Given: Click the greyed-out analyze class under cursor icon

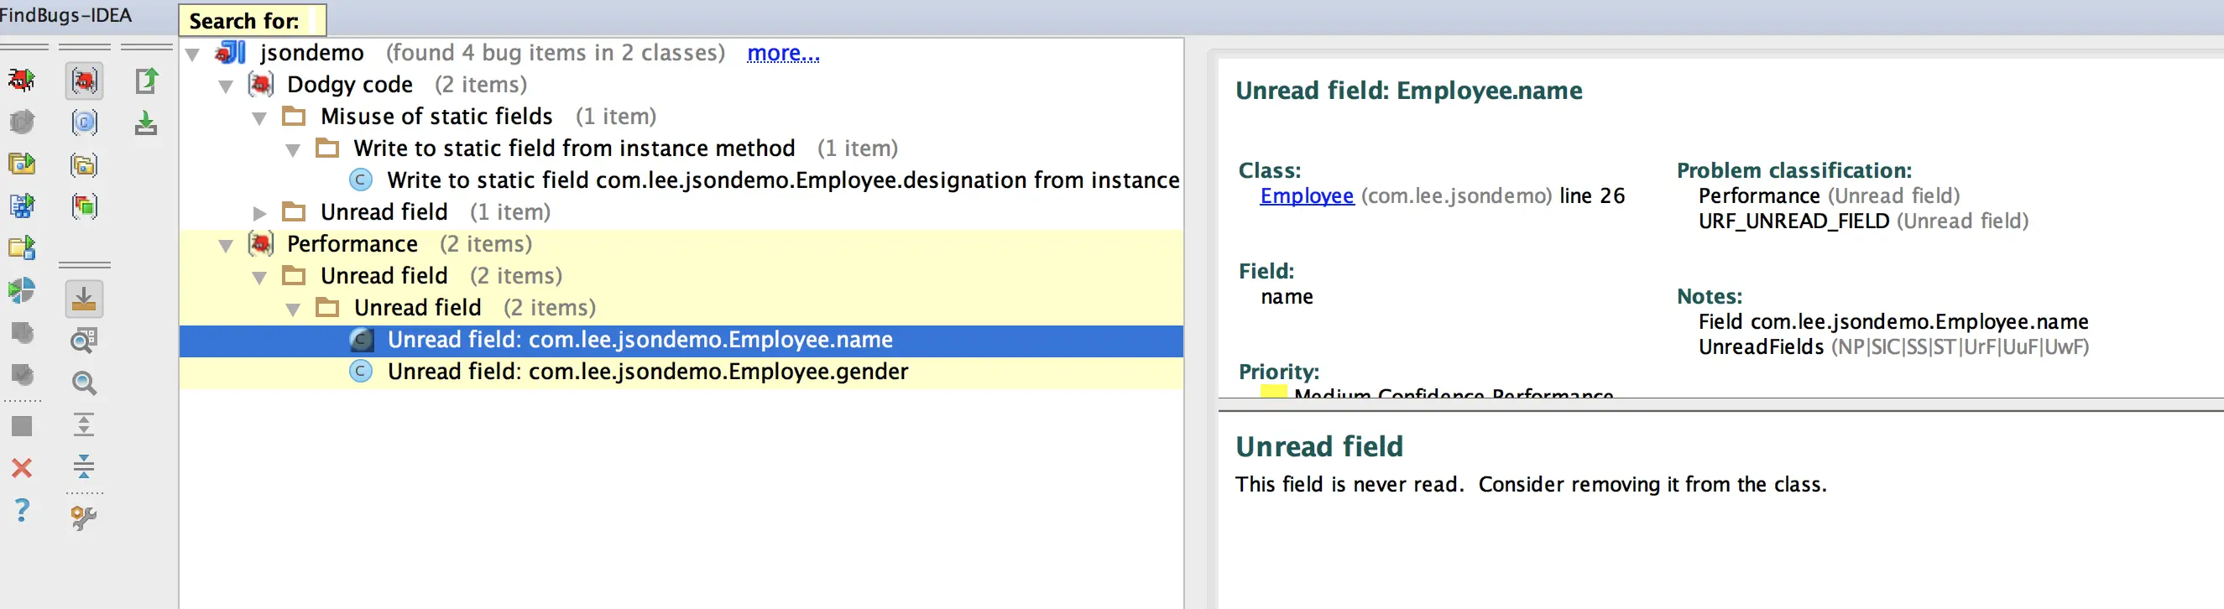Looking at the screenshot, I should [x=22, y=122].
